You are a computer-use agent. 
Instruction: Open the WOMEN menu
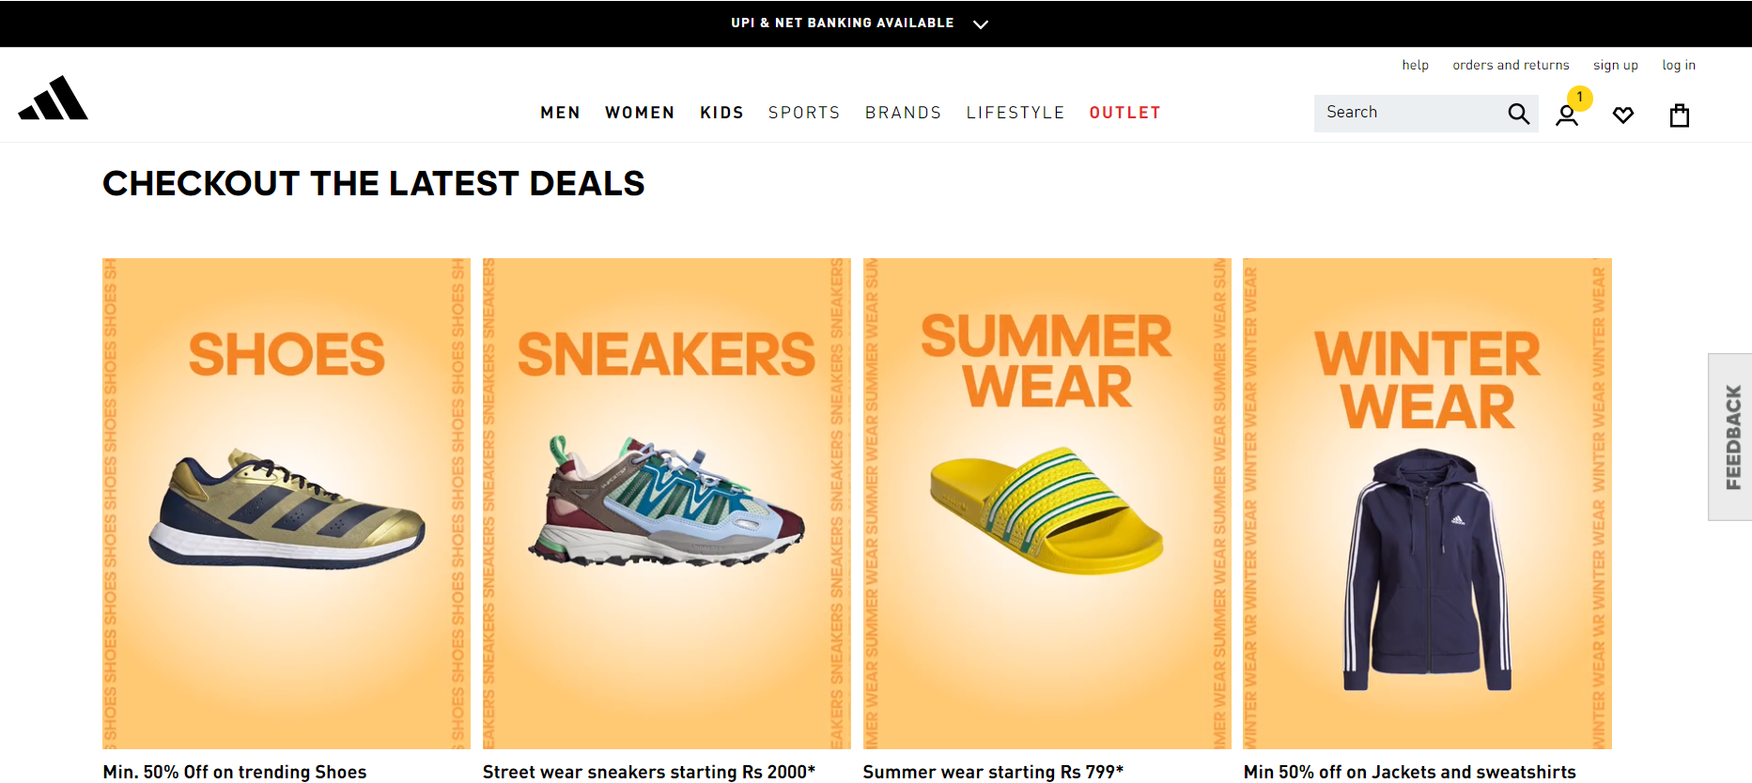coord(640,113)
